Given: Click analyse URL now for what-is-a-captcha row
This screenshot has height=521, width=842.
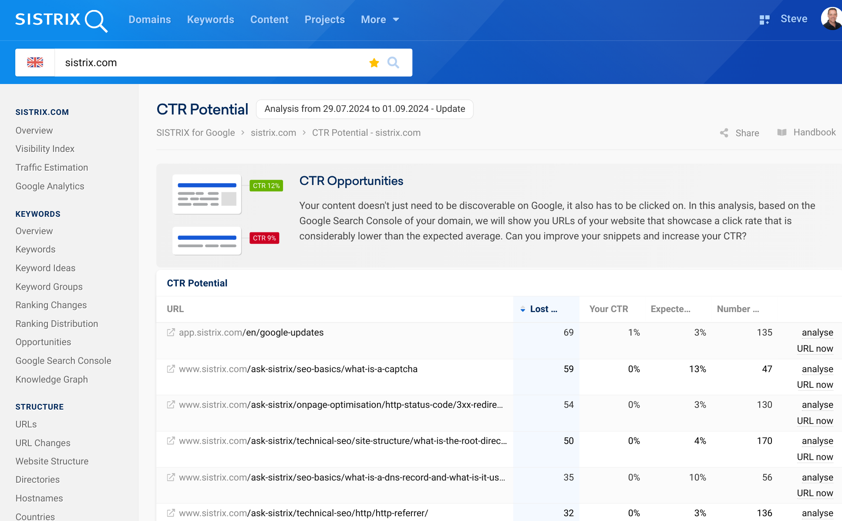Looking at the screenshot, I should 815,377.
